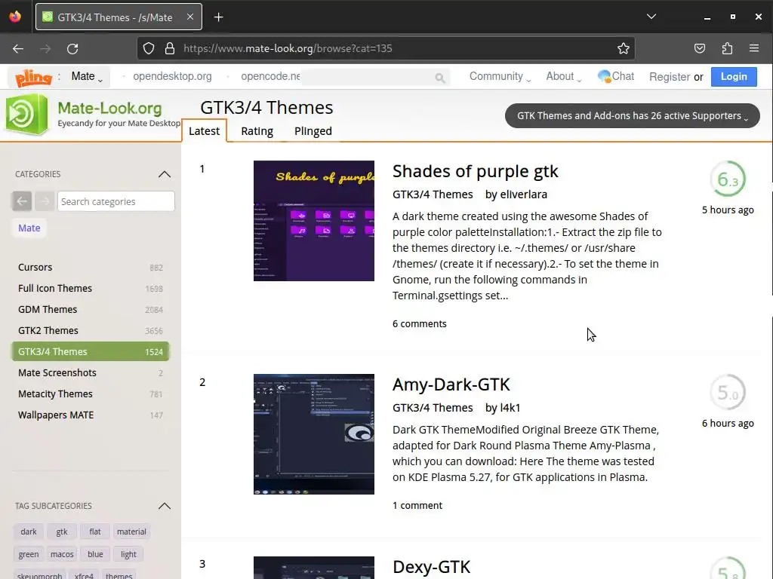
Task: Click the tracking protection shield icon
Action: pyautogui.click(x=149, y=48)
